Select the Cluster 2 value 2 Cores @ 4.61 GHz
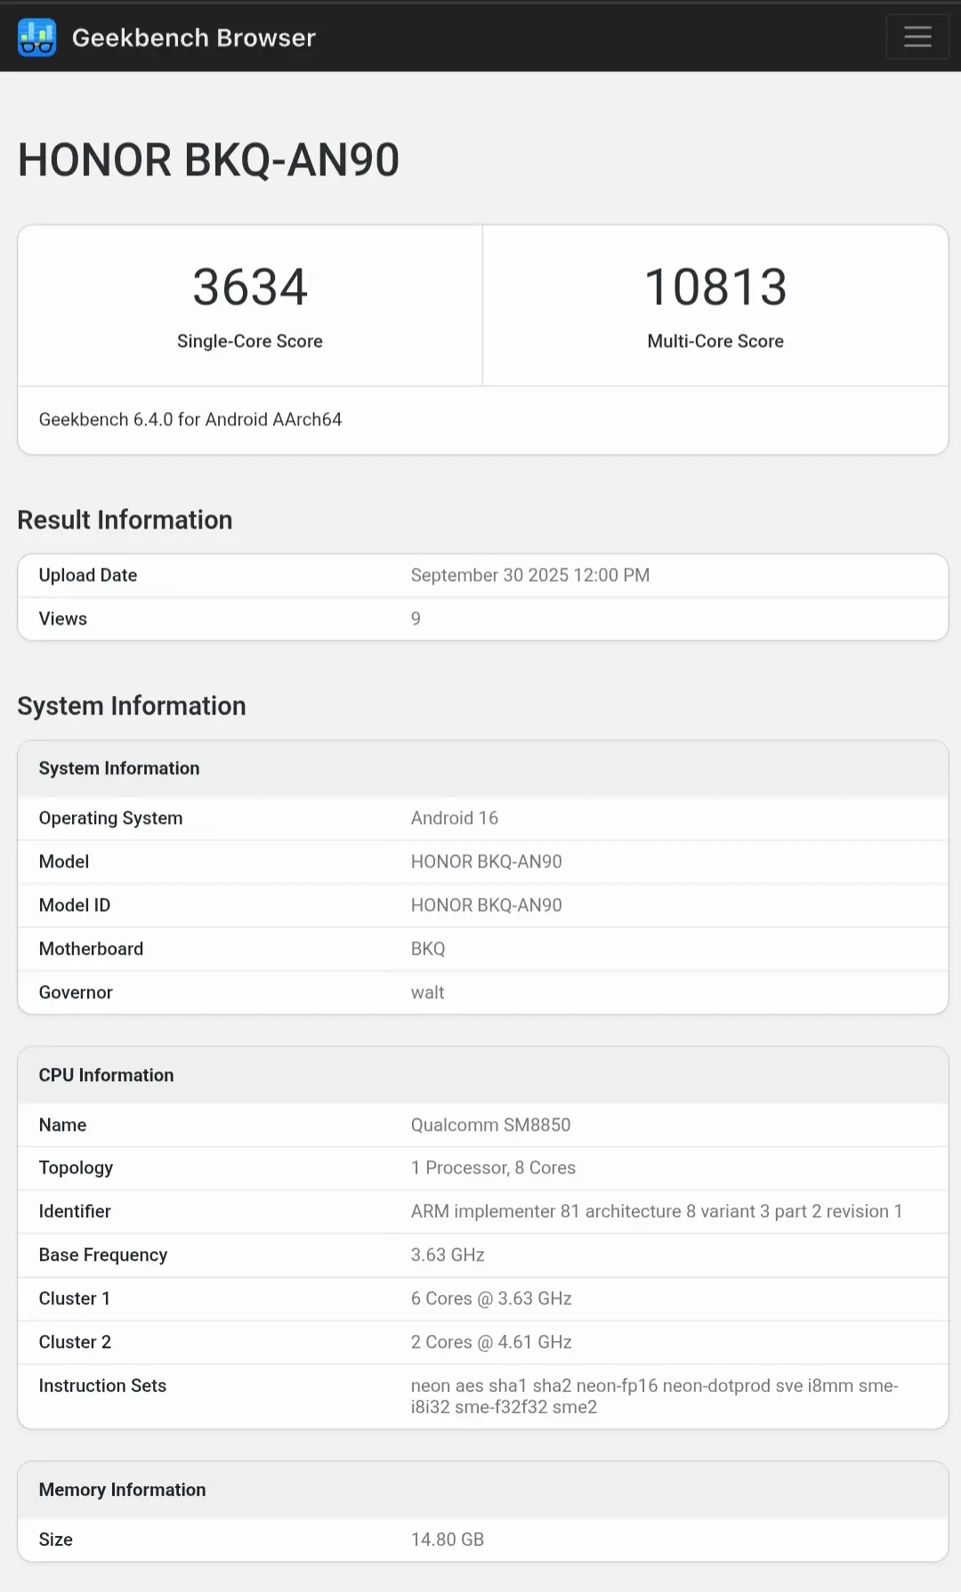Image resolution: width=961 pixels, height=1592 pixels. click(491, 1342)
